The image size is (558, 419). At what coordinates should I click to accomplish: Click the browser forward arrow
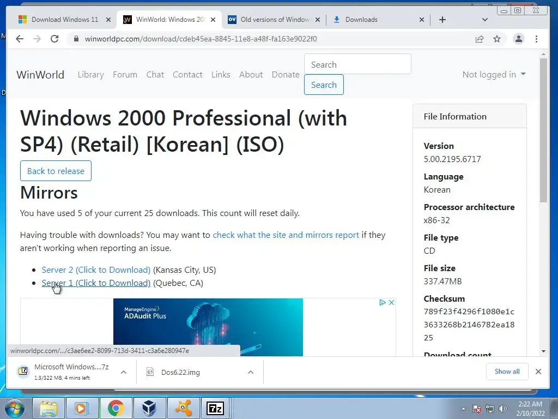(x=37, y=39)
